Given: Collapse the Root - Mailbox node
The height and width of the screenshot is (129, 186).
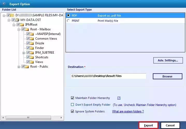Looking at the screenshot, I should click(19, 30).
